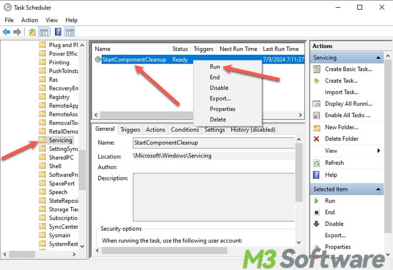The image size is (393, 270).
Task: Click the empty Description text box
Action: 214,197
